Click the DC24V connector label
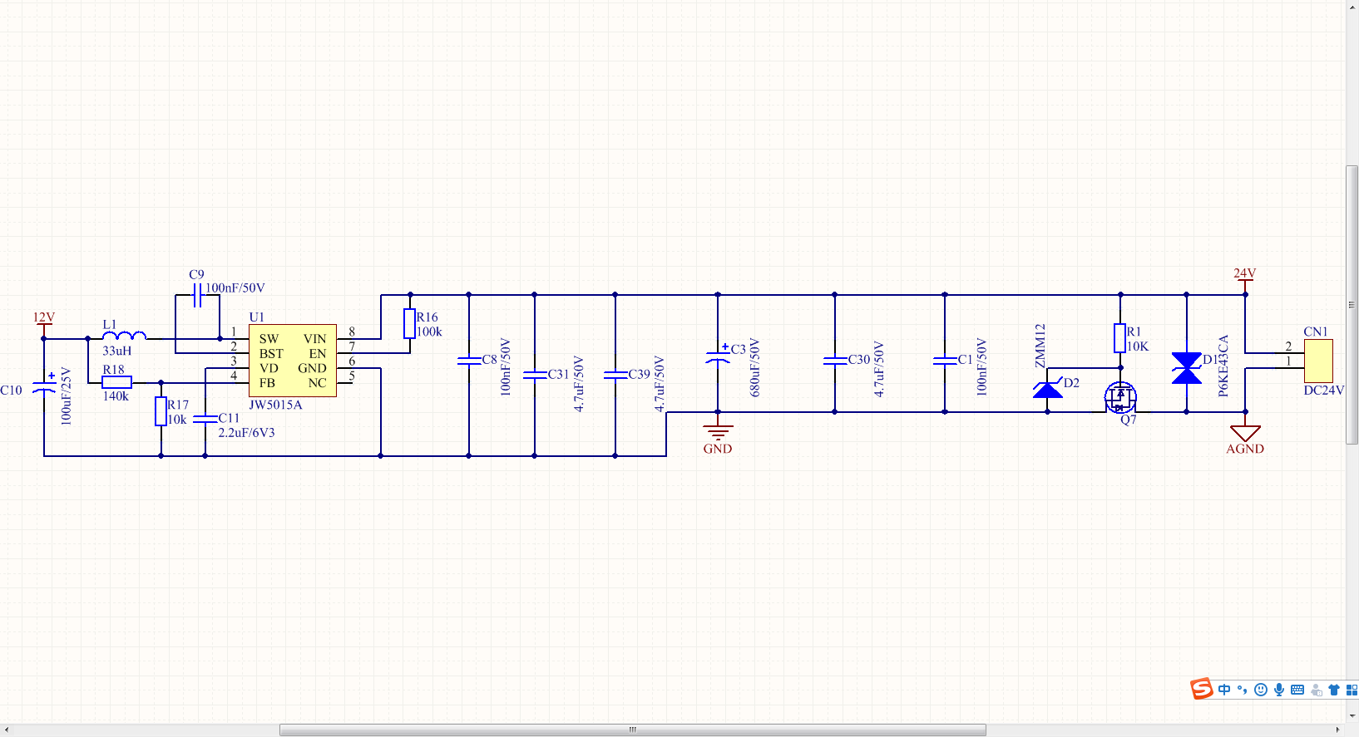Viewport: 1359px width, 737px height. 1324,391
